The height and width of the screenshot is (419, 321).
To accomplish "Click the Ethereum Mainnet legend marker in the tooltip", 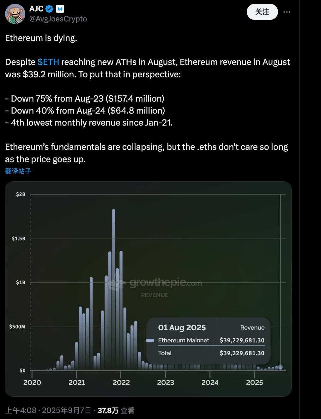I will click(x=151, y=340).
